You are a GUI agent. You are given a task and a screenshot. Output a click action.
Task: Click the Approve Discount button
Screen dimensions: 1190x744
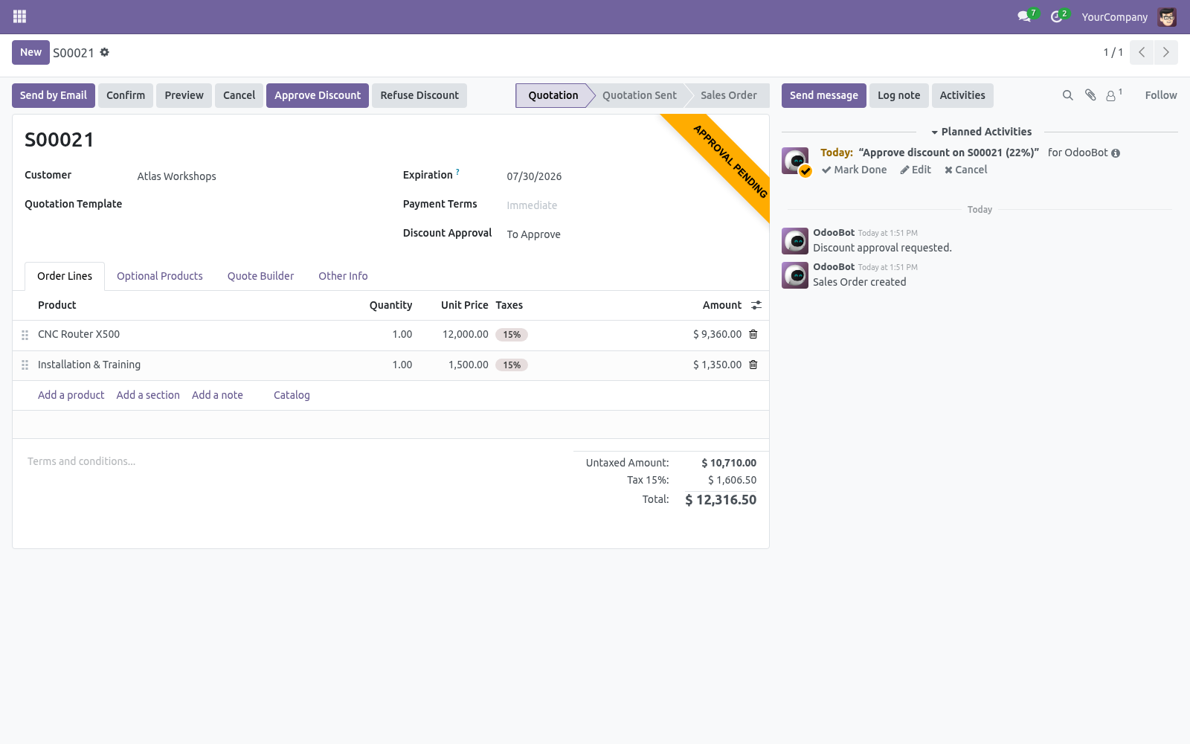[x=318, y=95]
